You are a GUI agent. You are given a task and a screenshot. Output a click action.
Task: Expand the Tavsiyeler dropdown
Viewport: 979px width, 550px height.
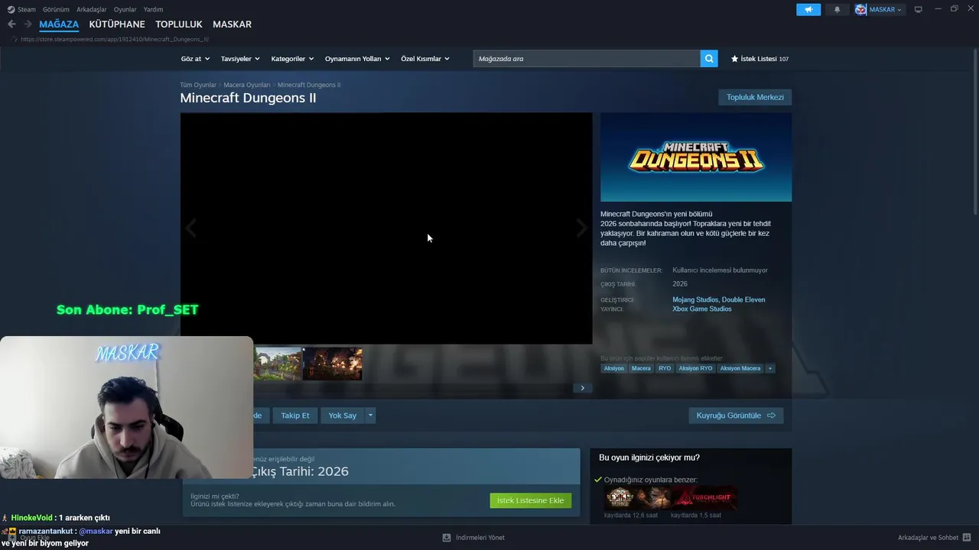(x=240, y=59)
